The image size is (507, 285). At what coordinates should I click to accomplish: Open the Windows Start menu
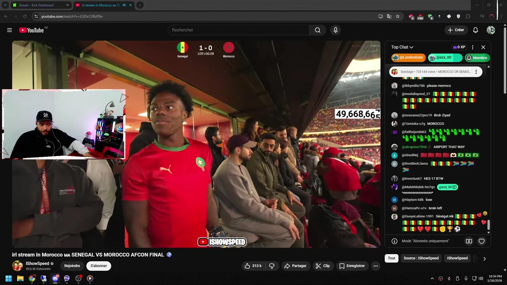pos(8,278)
